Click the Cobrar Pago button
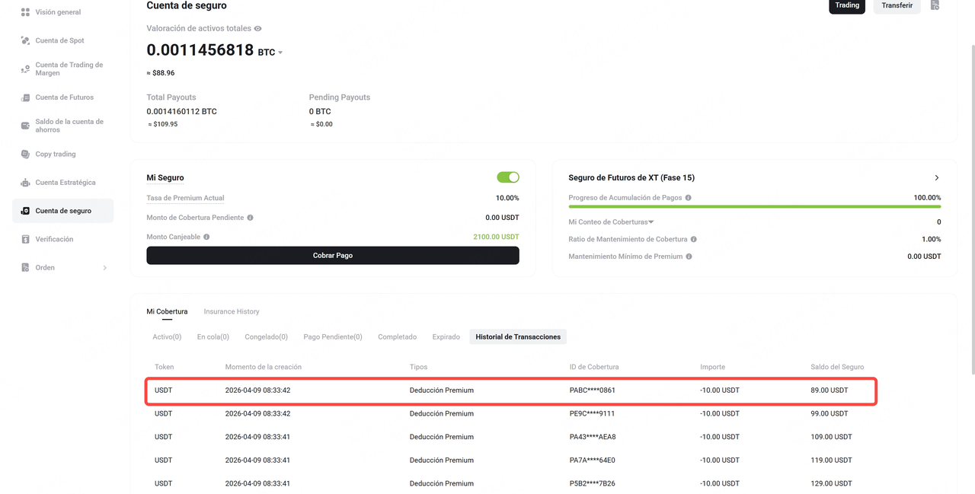 tap(333, 256)
